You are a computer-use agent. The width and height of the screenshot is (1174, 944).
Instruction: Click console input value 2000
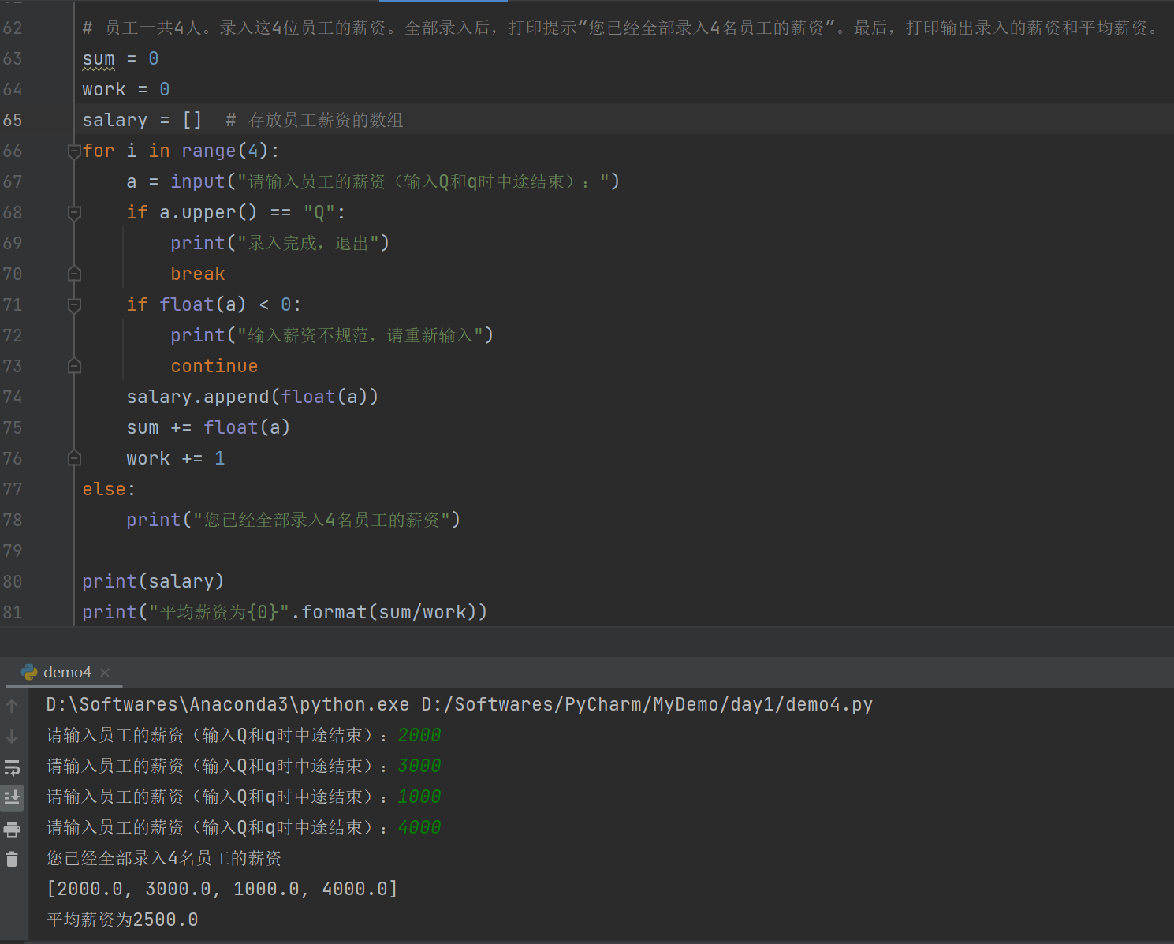coord(419,735)
